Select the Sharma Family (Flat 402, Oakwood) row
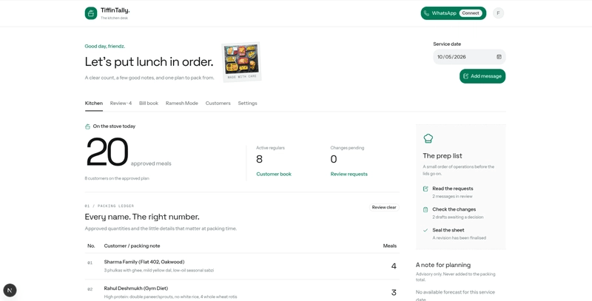Screen dimensions: 592x301 pos(242,266)
